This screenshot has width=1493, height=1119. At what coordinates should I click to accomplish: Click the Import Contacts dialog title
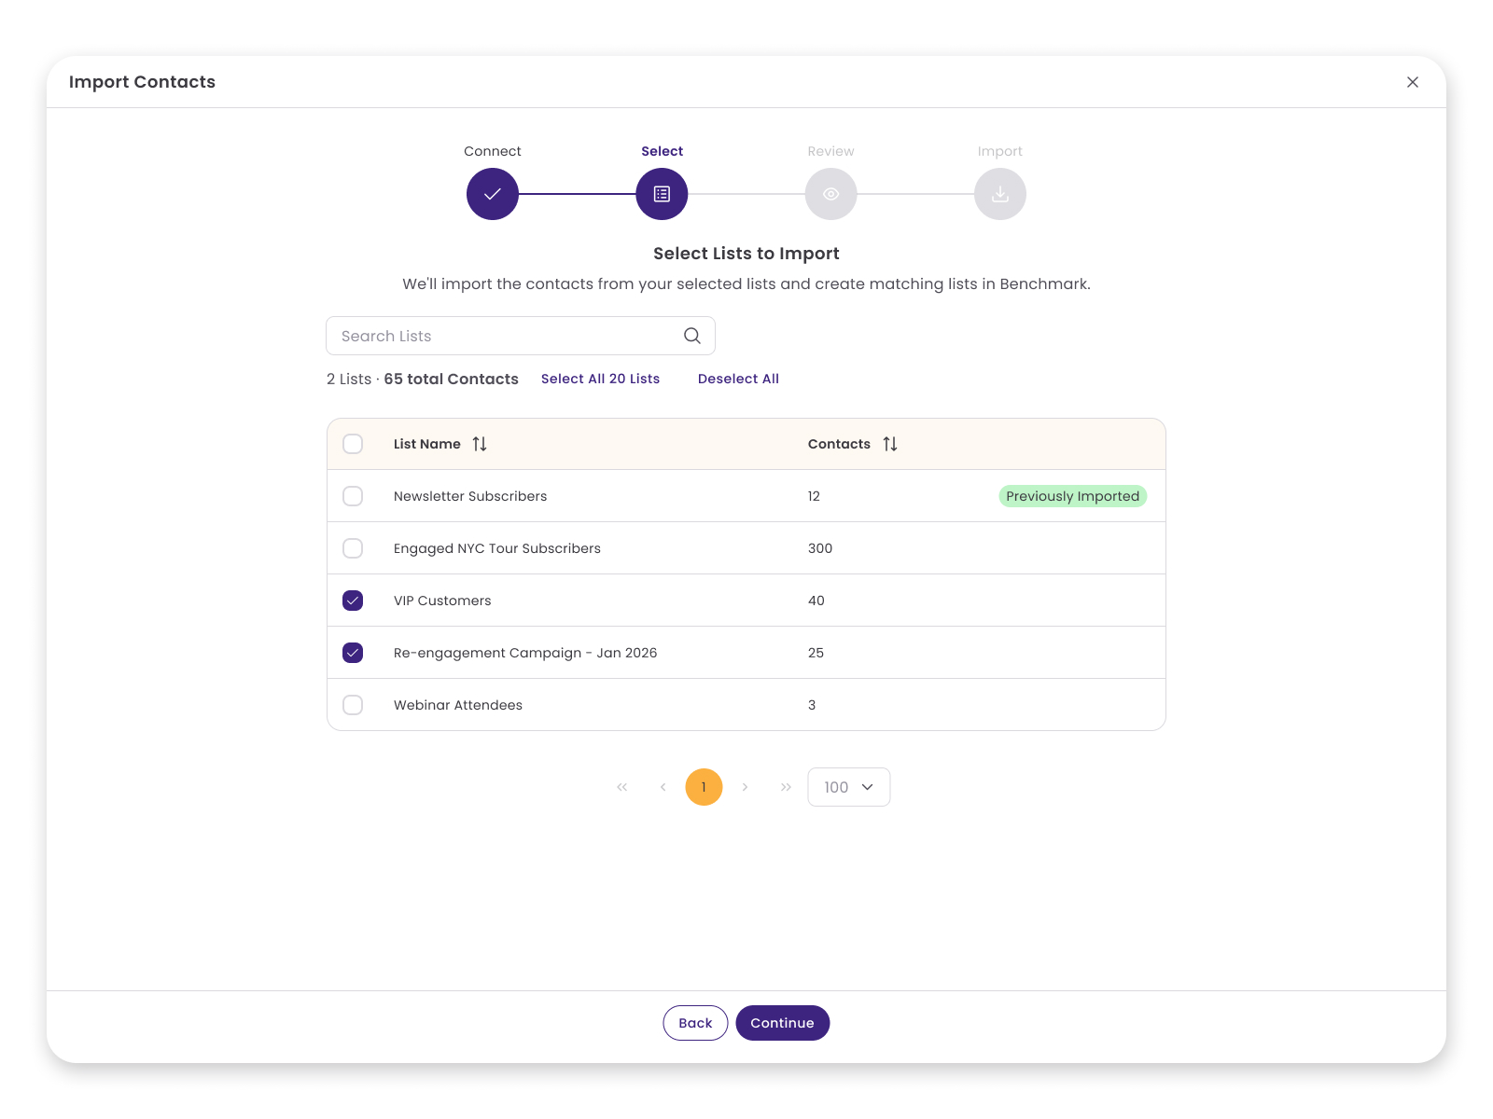pyautogui.click(x=142, y=82)
